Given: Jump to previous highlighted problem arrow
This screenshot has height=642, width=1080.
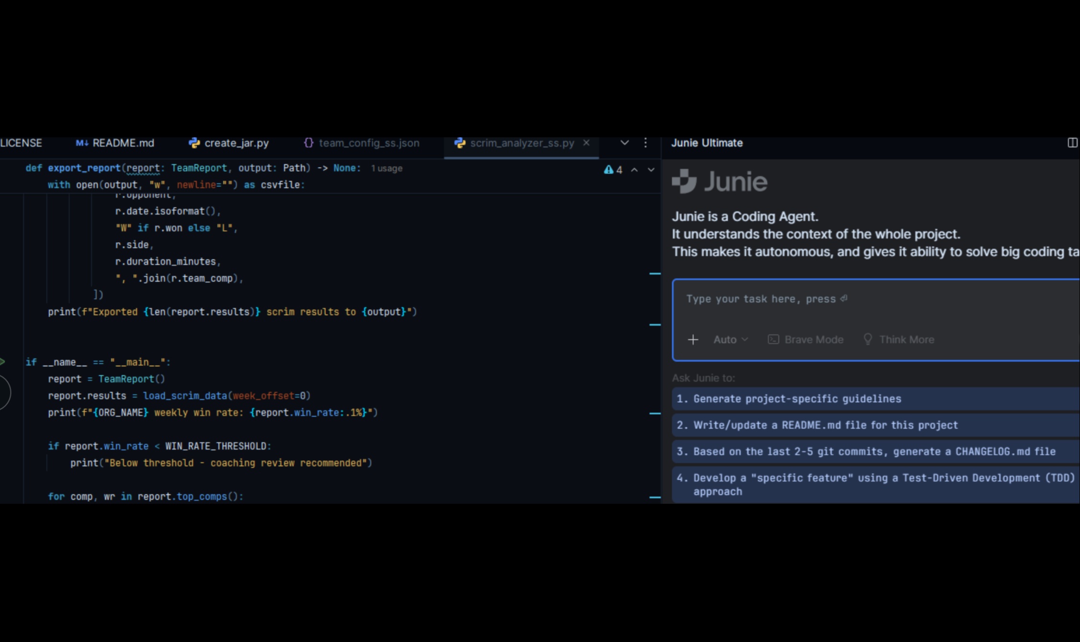Looking at the screenshot, I should click(634, 170).
